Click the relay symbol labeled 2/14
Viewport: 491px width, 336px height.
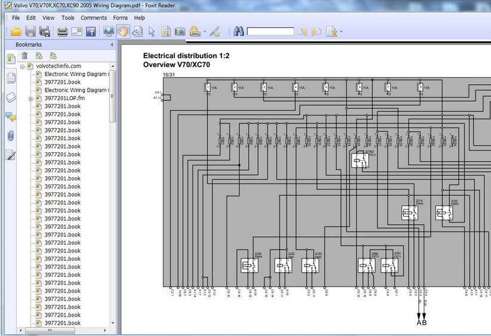coord(410,213)
